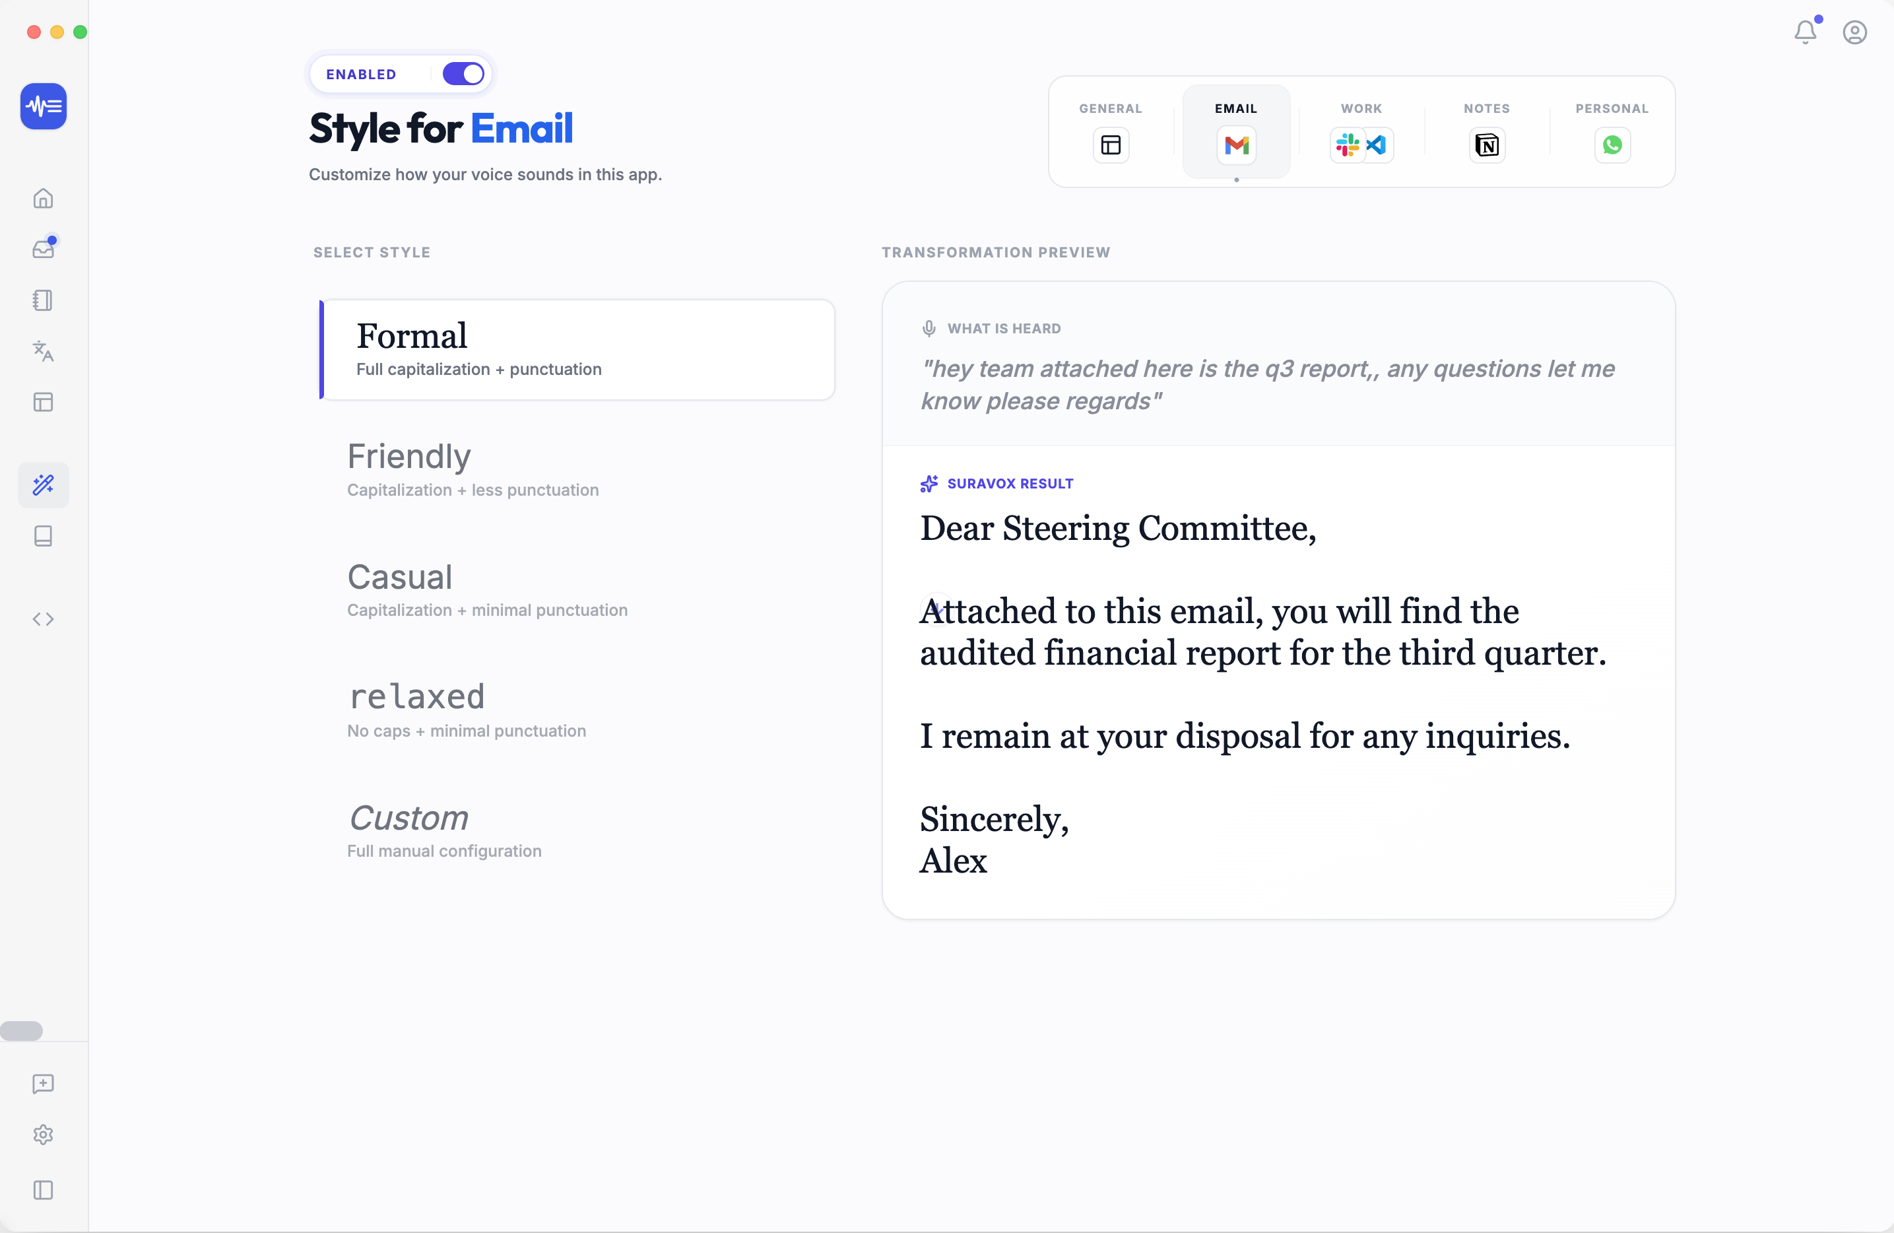
Task: Click the translation icon in sidebar
Action: point(43,351)
